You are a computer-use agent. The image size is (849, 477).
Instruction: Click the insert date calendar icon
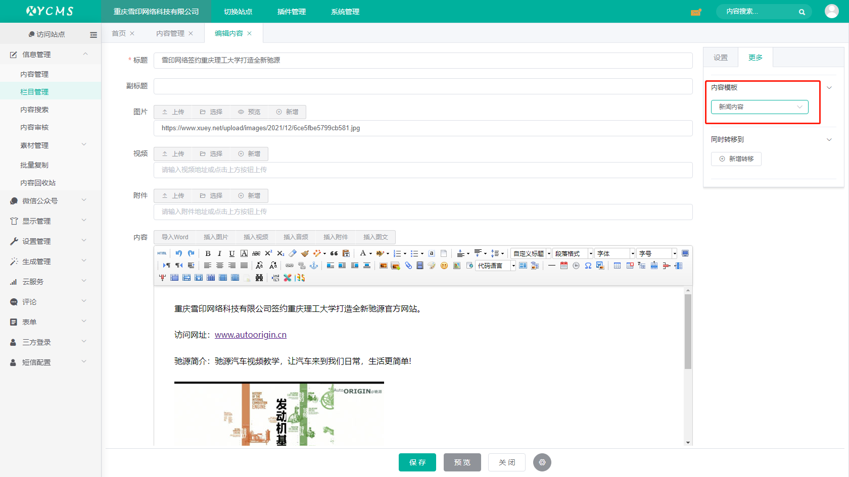pyautogui.click(x=564, y=266)
